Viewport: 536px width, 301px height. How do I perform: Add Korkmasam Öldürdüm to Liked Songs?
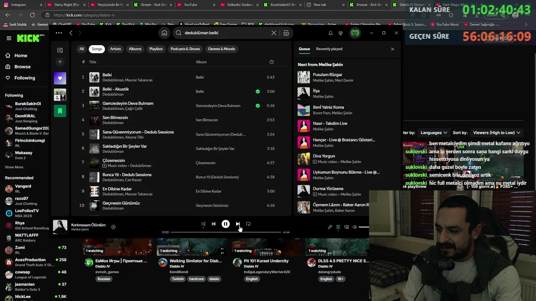[x=113, y=227]
